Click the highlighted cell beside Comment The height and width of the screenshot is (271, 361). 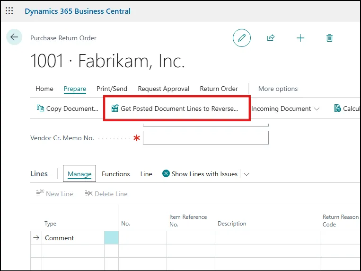pyautogui.click(x=112, y=238)
